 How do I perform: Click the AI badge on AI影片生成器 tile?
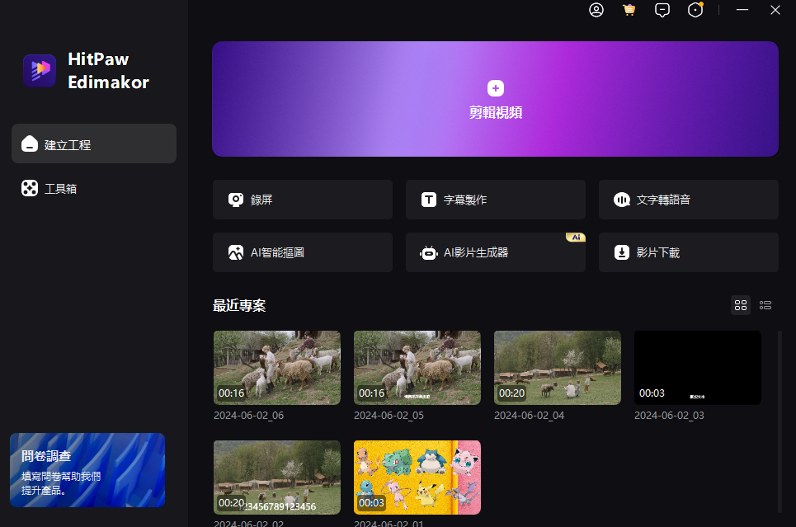[576, 237]
